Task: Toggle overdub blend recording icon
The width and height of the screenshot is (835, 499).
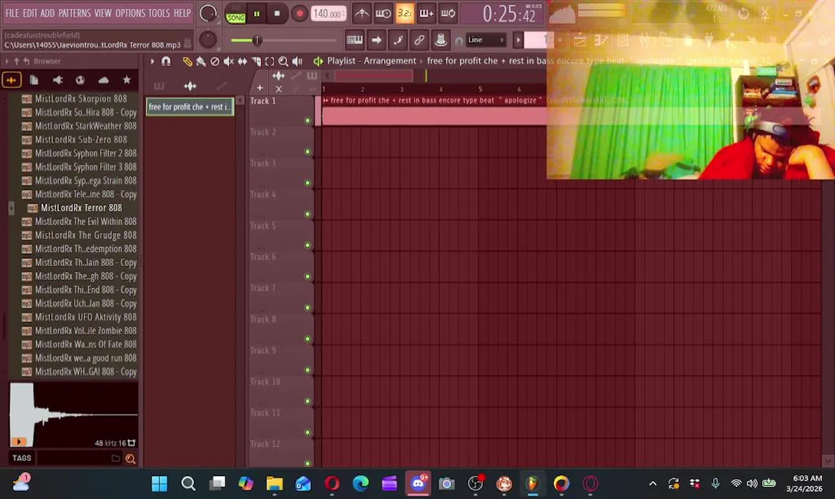Action: [x=426, y=13]
